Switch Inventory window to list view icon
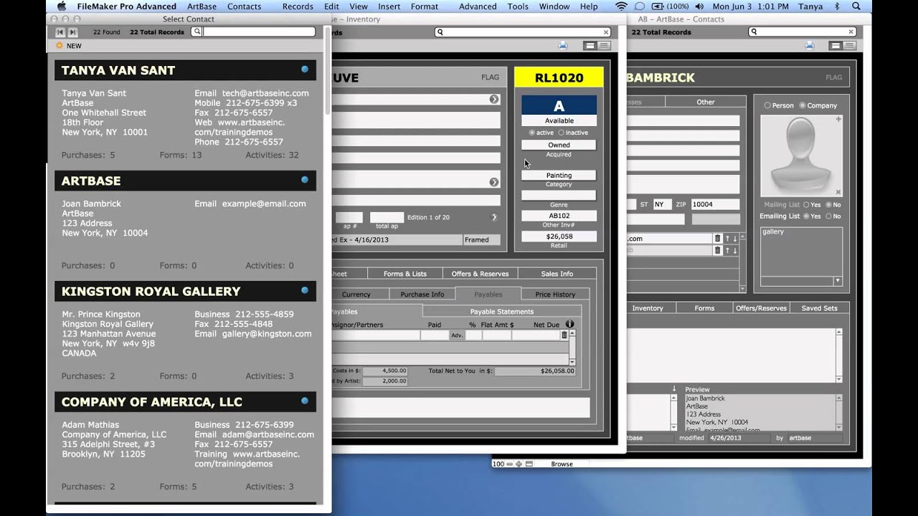 tap(604, 45)
